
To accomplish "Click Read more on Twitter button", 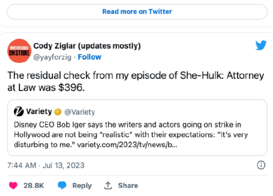I will point(137,12).
